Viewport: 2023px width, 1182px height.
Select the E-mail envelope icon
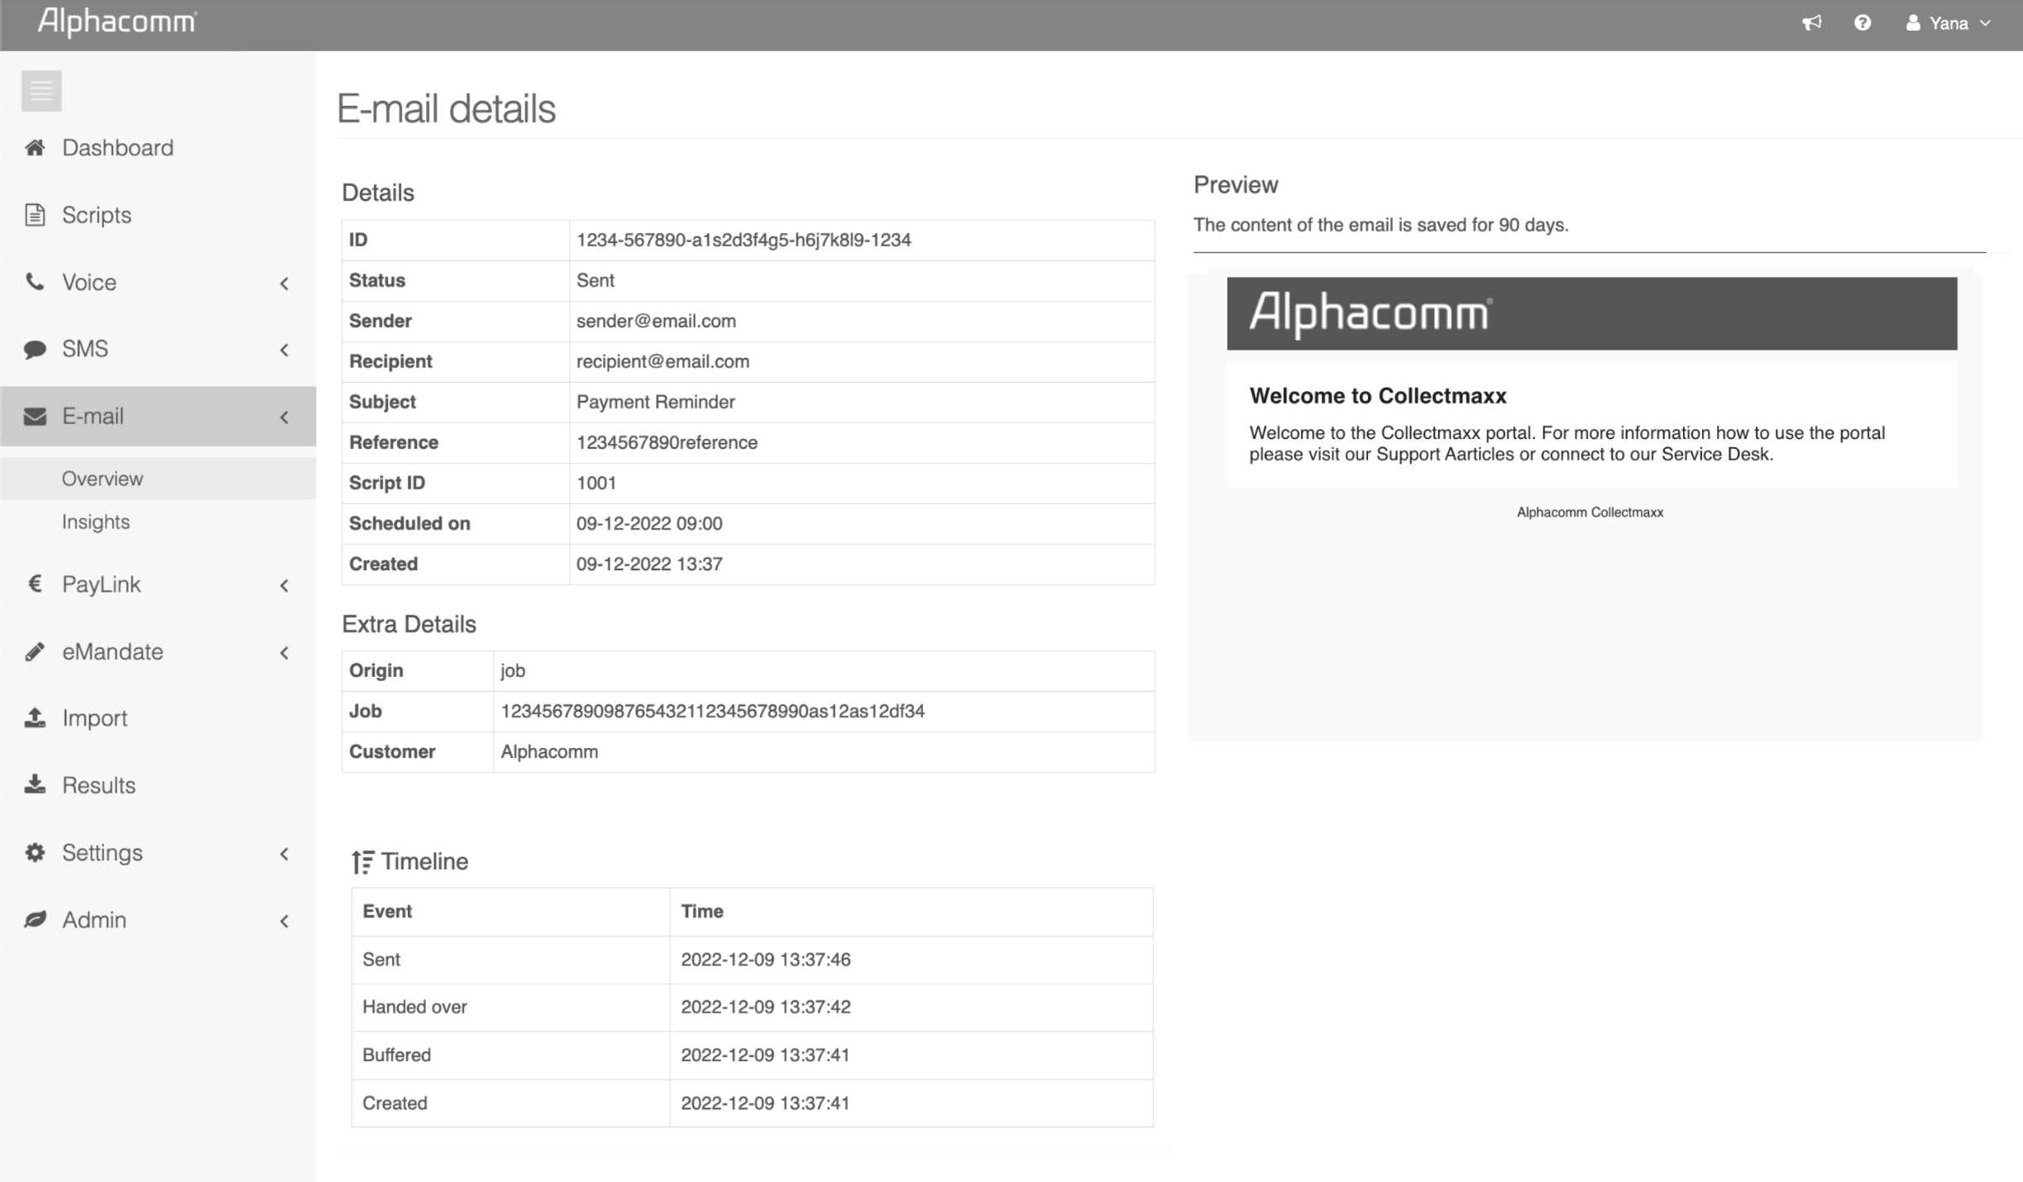[x=35, y=416]
